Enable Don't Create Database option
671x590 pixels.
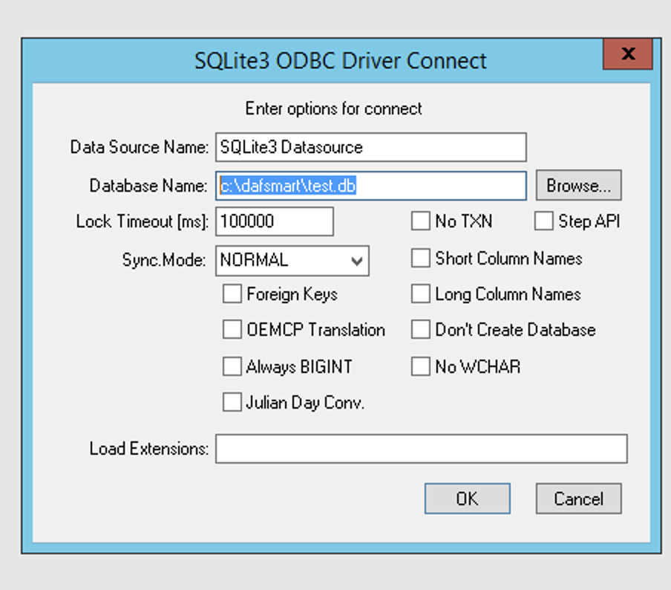[421, 329]
